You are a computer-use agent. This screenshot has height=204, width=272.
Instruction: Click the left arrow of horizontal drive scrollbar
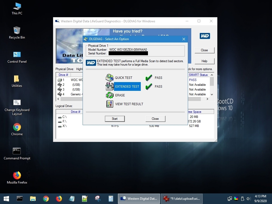click(58, 99)
